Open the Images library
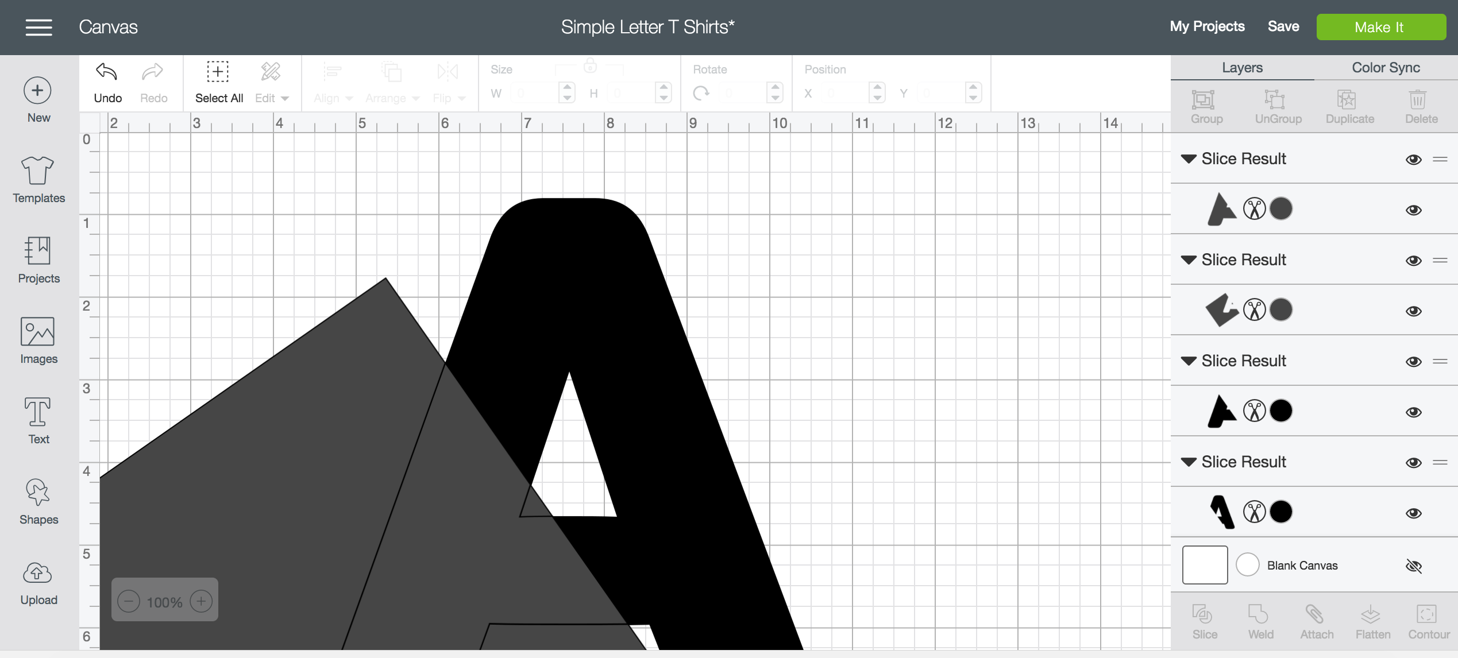 [38, 332]
